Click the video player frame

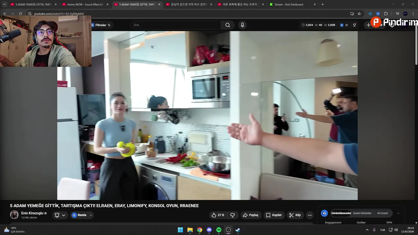[207, 116]
